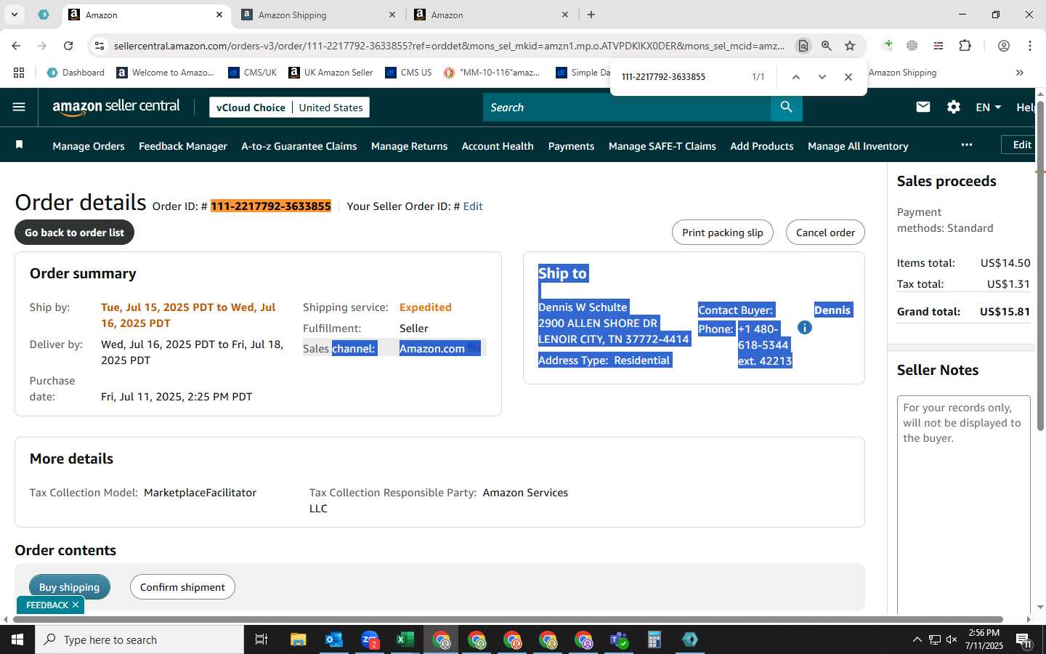Click Print packing slip button

tap(722, 233)
